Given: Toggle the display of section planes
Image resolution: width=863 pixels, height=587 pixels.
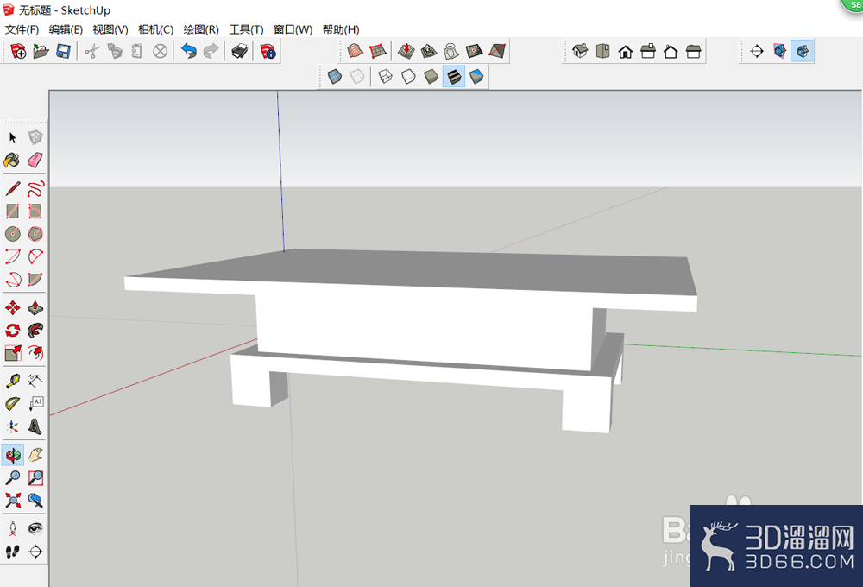Looking at the screenshot, I should 779,51.
